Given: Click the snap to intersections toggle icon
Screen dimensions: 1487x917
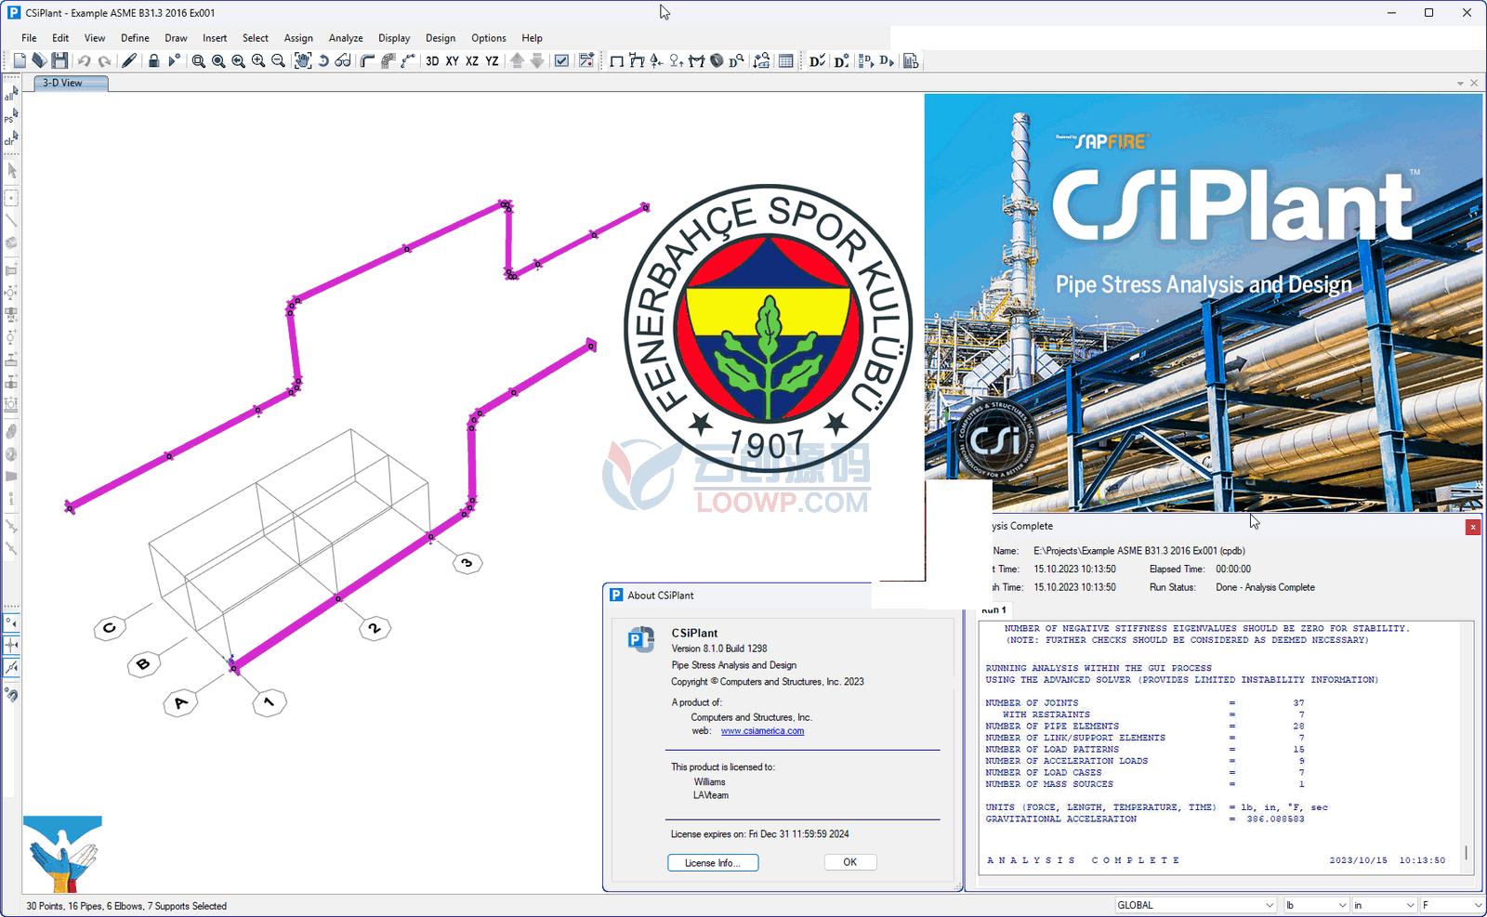Looking at the screenshot, I should [x=11, y=645].
